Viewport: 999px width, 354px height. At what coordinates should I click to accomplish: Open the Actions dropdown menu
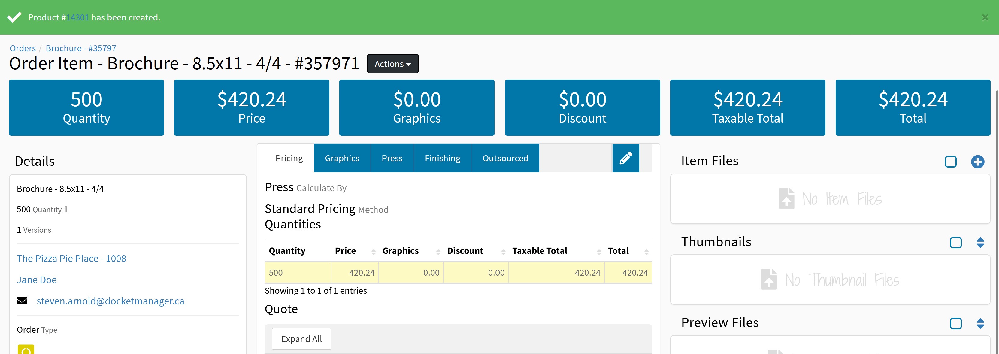(x=392, y=64)
